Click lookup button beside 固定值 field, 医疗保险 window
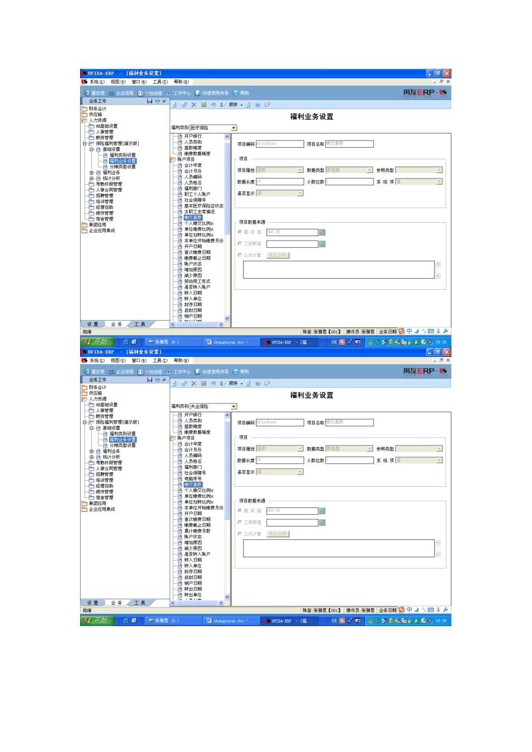 [322, 232]
